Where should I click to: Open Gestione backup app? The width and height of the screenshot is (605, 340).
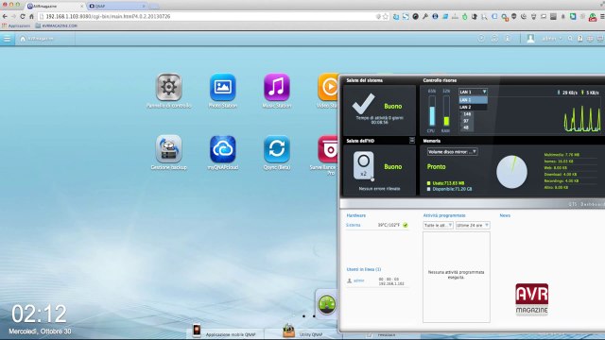168,149
